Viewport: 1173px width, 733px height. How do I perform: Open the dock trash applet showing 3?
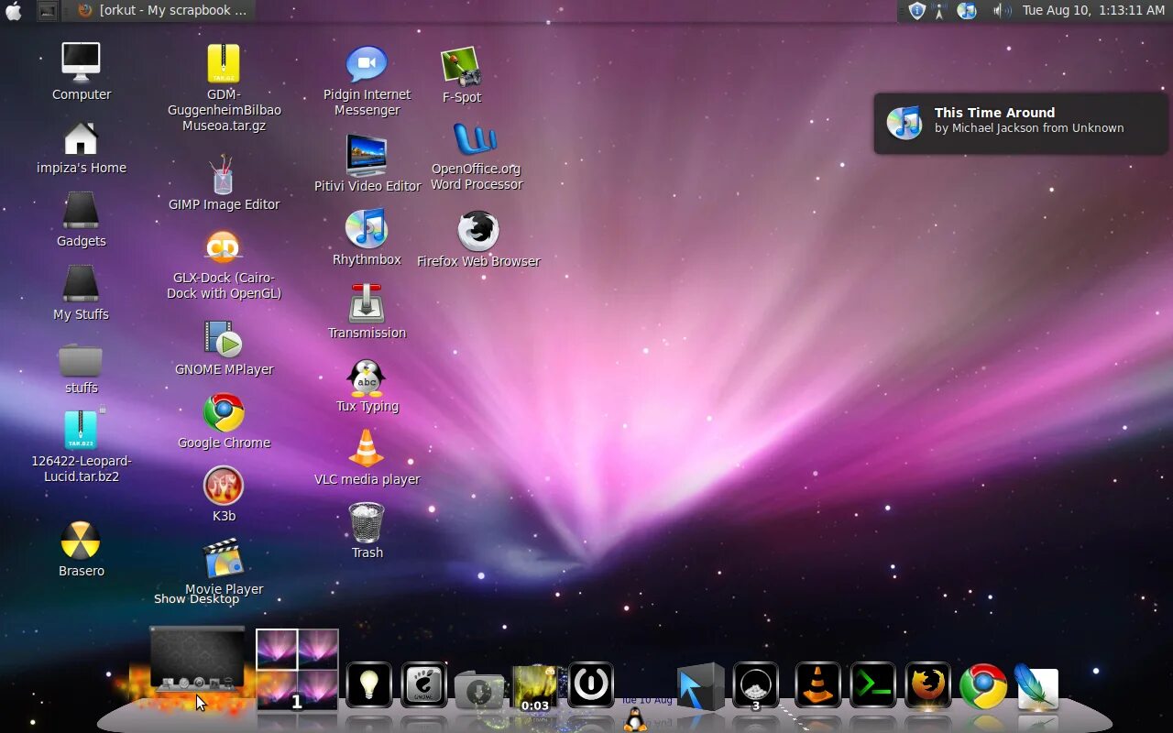[756, 685]
